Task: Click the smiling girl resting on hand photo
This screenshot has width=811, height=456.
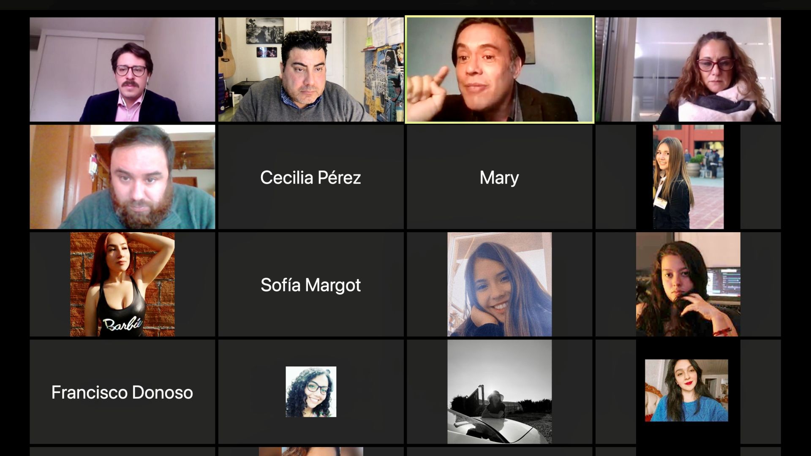Action: tap(499, 284)
